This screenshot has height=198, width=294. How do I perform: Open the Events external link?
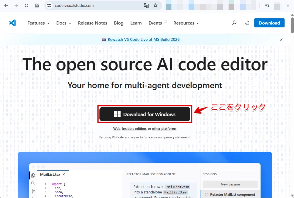(157, 23)
